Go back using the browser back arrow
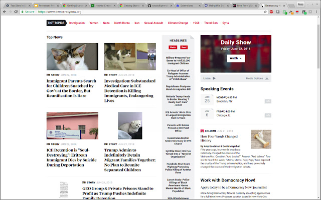 (5, 12)
